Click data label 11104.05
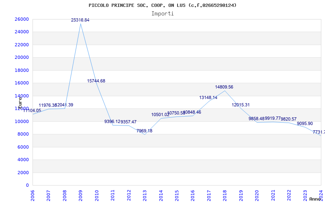Screen dimensions: 325x203 [32, 110]
